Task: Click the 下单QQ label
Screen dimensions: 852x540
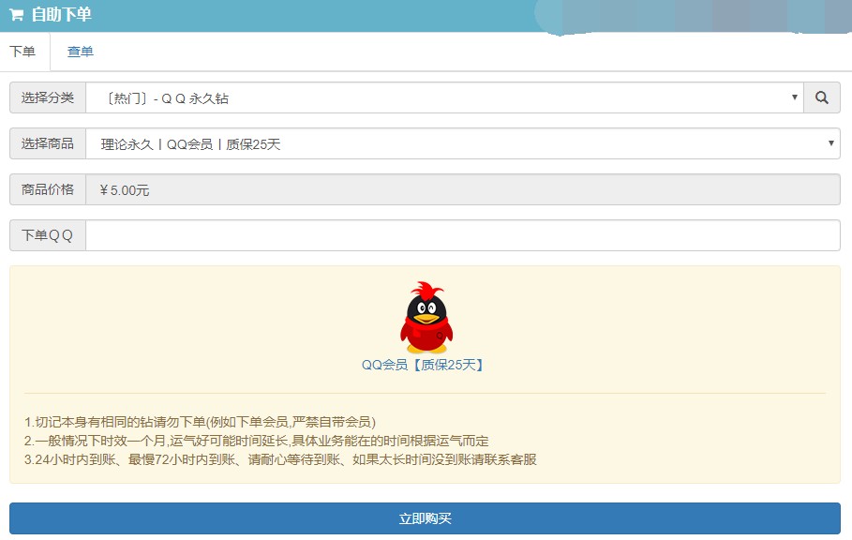Action: (x=48, y=235)
